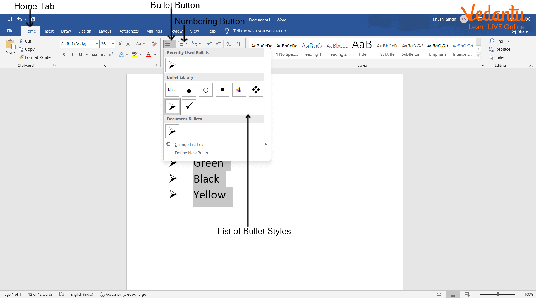The height and width of the screenshot is (301, 536).
Task: Expand the font size dropdown
Action: click(x=113, y=44)
